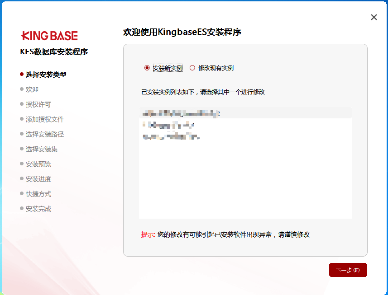Select the 安装新实例 radio button
This screenshot has width=388, height=295.
147,68
